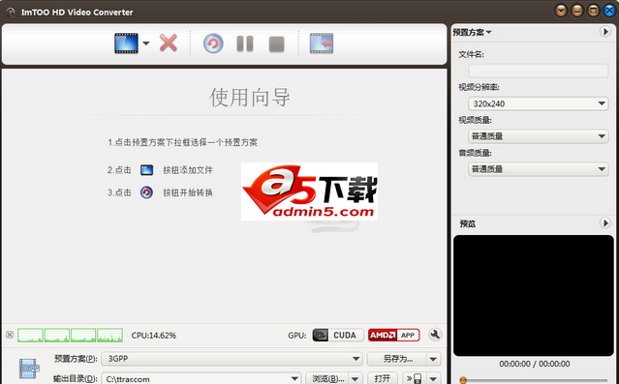Expand the preset panel arrow button
The image size is (619, 384).
(605, 32)
